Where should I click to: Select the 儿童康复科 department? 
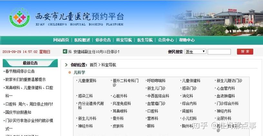tap(87, 81)
